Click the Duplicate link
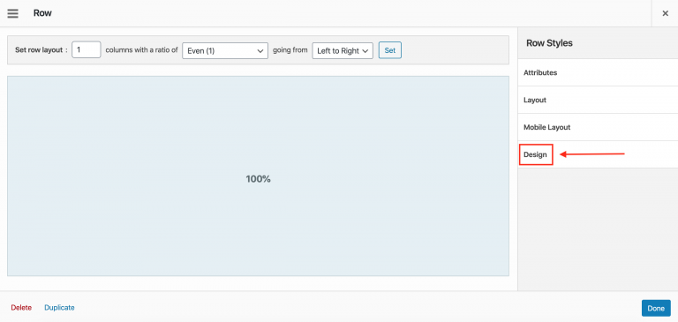 pos(59,308)
